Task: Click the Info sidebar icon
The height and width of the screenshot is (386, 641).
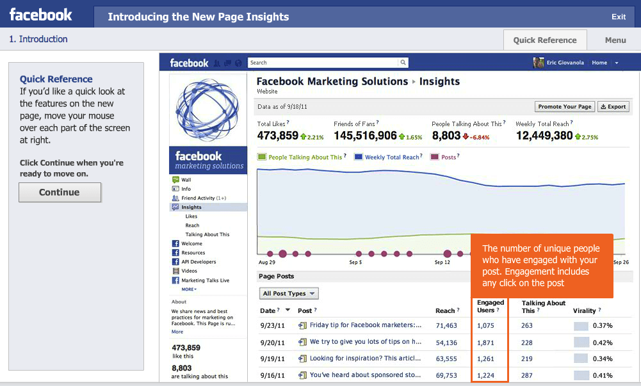Action: (175, 189)
